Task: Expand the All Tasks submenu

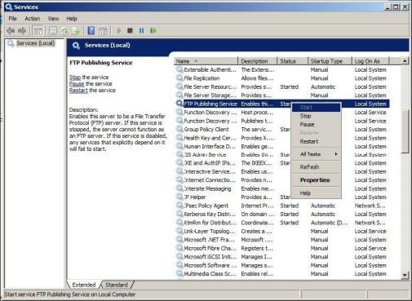Action: (316, 154)
